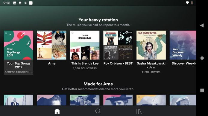Open Your Top Songs 2017 cover art
This screenshot has height=116, width=208.
pos(19,45)
